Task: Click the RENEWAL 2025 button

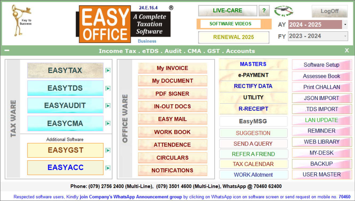Action: pos(234,37)
